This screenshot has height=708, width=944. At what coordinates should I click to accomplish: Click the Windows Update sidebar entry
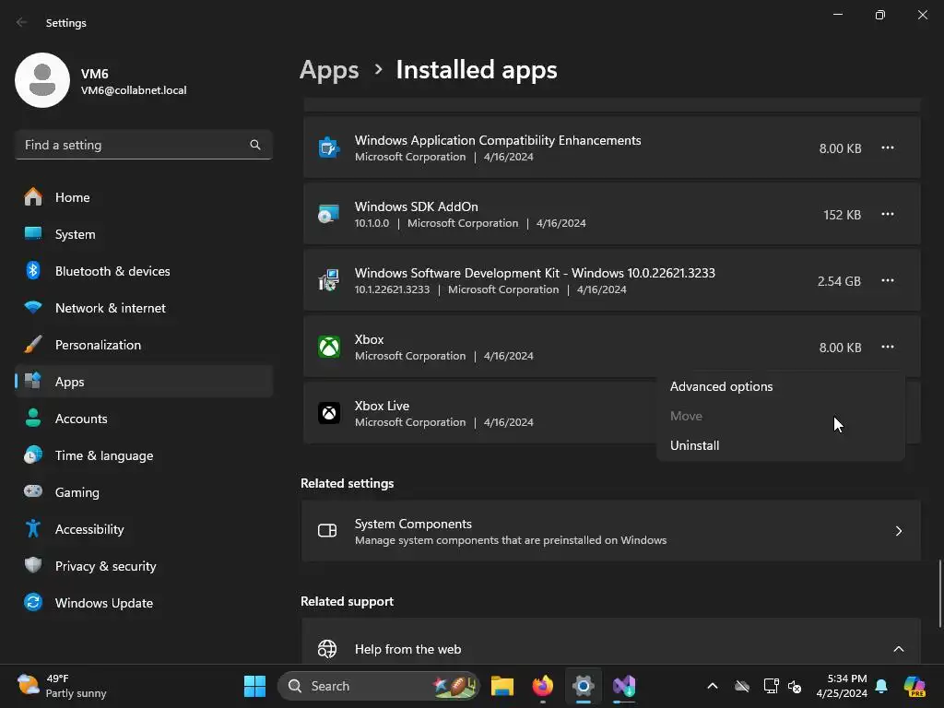[144, 603]
